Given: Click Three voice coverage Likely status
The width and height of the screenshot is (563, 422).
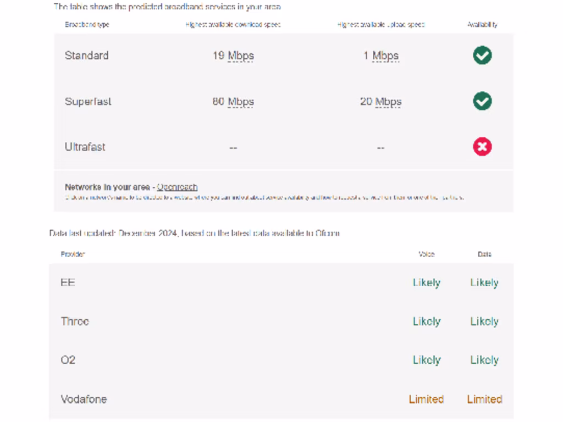Looking at the screenshot, I should click(x=427, y=321).
